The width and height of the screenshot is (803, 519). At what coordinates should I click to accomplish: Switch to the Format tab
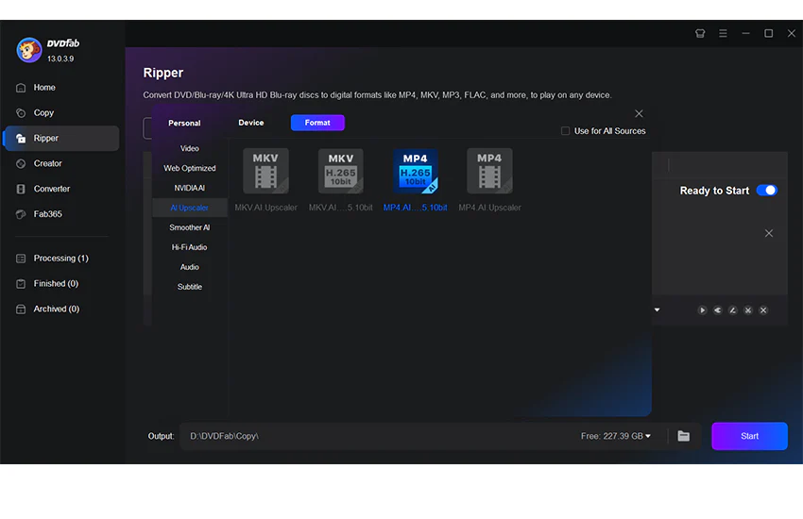(317, 123)
